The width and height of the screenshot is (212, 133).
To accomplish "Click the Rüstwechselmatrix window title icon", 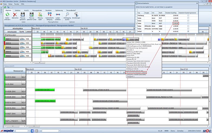I will (136, 3).
